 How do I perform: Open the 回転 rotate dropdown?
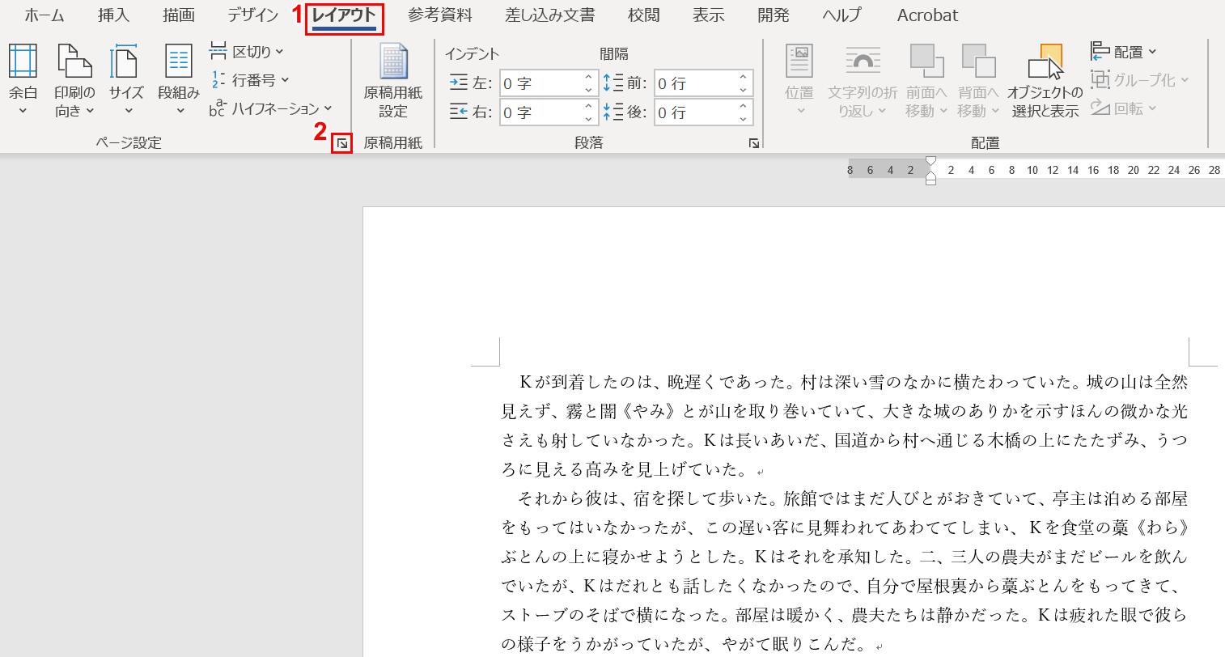pyautogui.click(x=1124, y=108)
